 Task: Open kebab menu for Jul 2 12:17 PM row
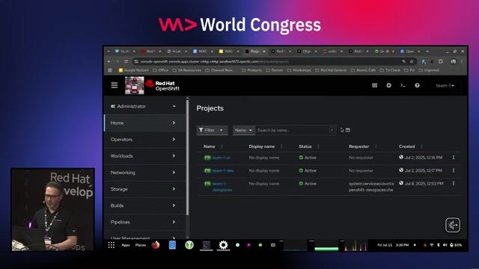[454, 170]
